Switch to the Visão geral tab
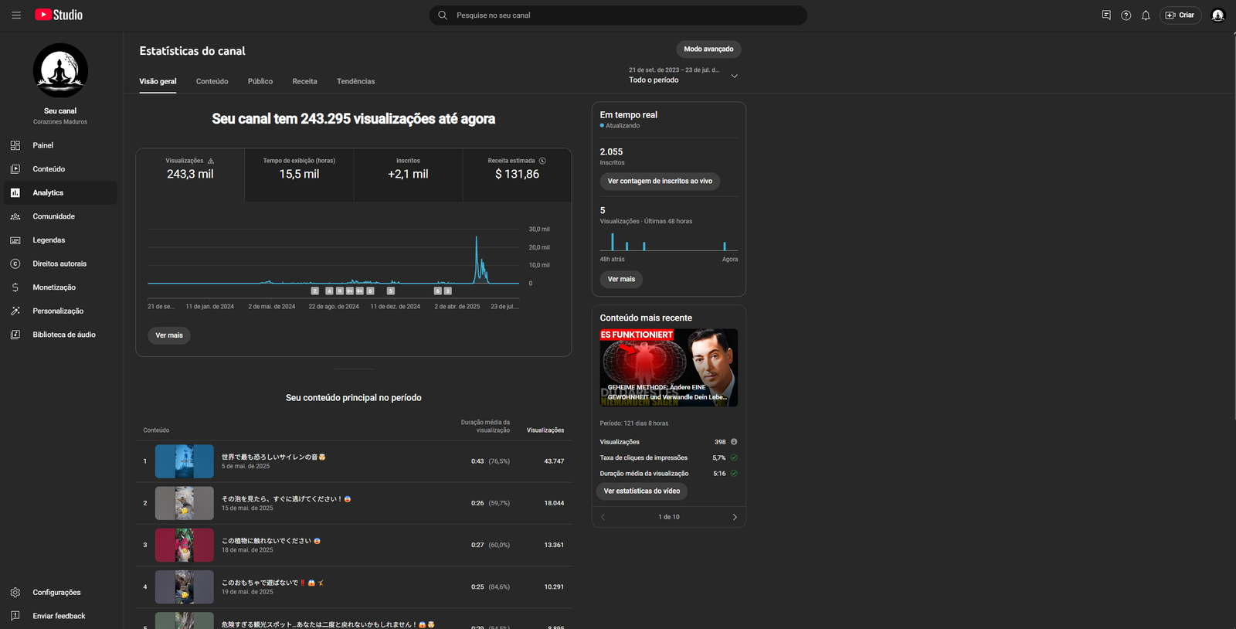Screen dimensions: 1236x629 pyautogui.click(x=158, y=81)
